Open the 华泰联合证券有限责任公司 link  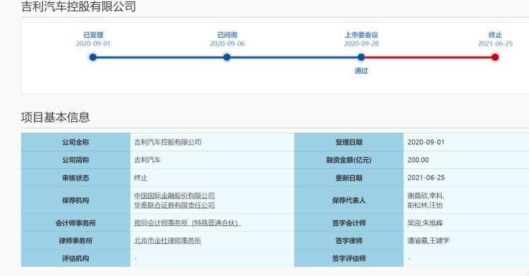point(174,205)
